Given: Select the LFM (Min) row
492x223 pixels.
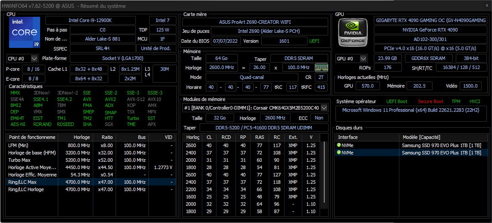Looking at the screenshot, I should [91, 145].
